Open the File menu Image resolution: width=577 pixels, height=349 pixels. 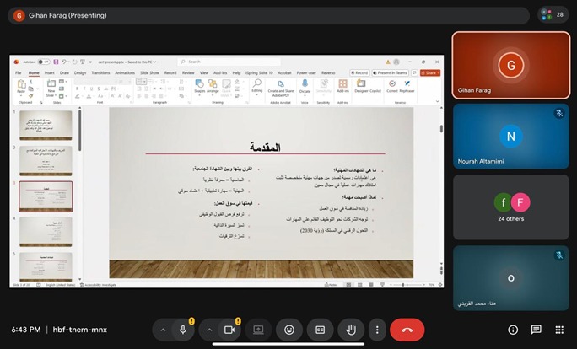(18, 72)
